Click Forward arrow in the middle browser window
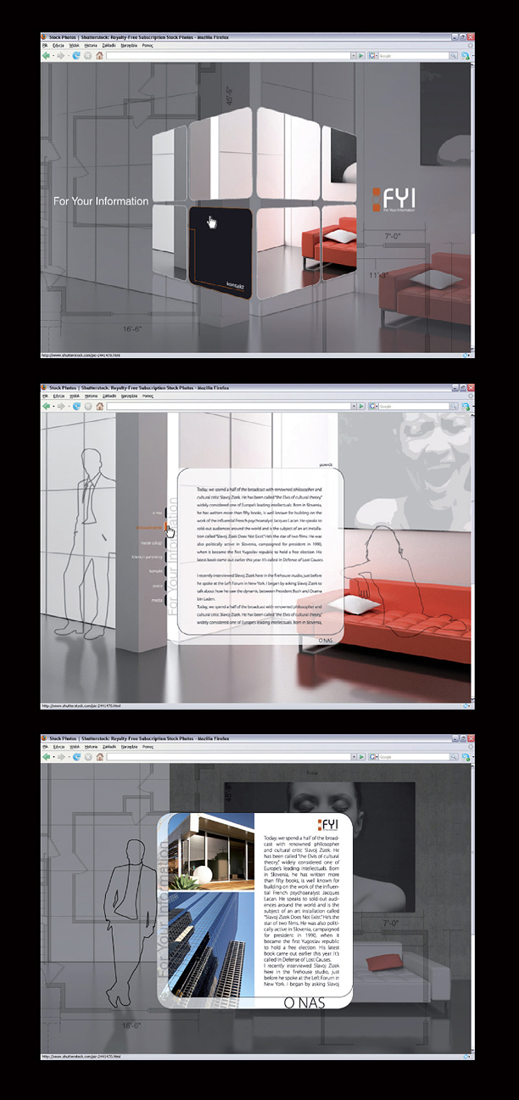The image size is (519, 1100). pos(60,407)
